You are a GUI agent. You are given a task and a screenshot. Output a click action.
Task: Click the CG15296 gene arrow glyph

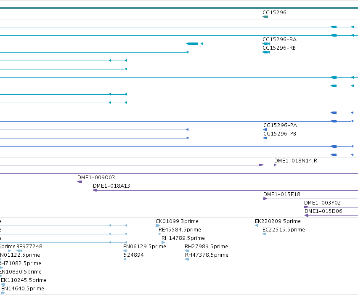tap(265, 17)
